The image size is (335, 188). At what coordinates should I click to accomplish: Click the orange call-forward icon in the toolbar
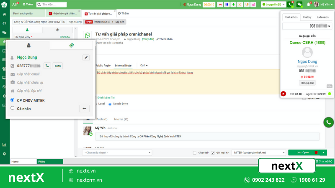247,5
